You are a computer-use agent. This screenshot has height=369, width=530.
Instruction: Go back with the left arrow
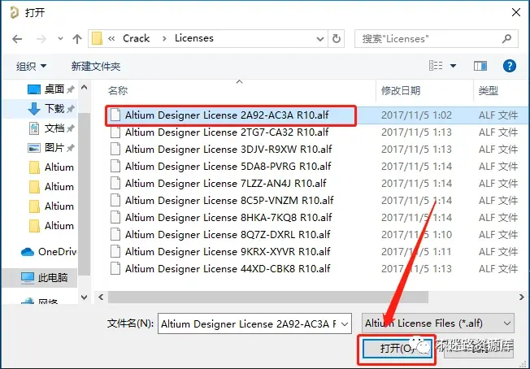tap(17, 39)
